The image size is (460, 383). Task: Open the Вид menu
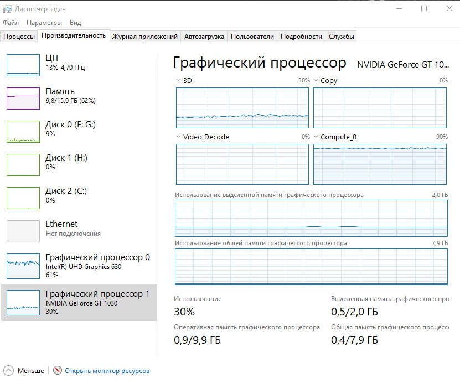[75, 23]
